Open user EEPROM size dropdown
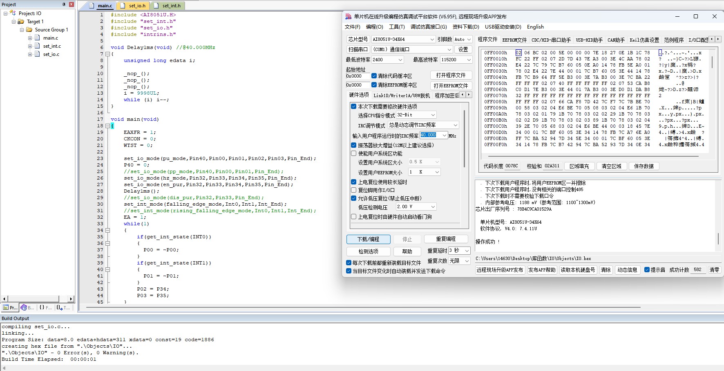Viewport: 724px width, 371px height. point(437,172)
